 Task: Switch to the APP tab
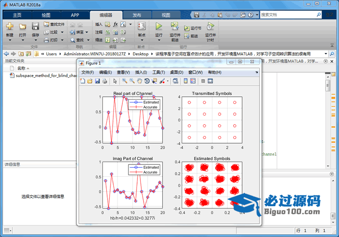pyautogui.click(x=75, y=15)
